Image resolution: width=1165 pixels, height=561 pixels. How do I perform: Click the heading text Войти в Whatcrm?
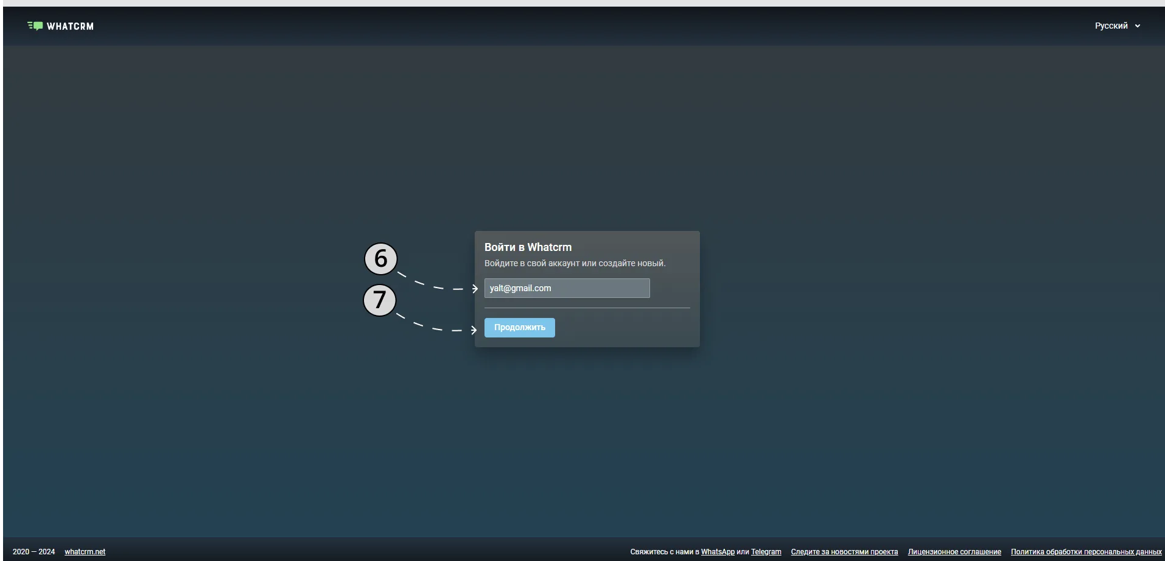[x=528, y=247]
